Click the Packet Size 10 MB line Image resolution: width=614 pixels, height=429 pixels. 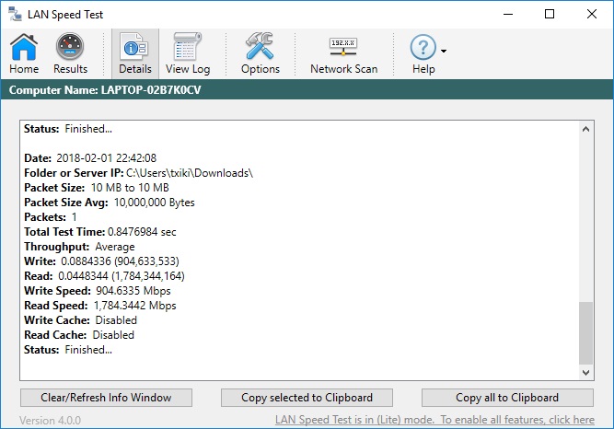[97, 188]
